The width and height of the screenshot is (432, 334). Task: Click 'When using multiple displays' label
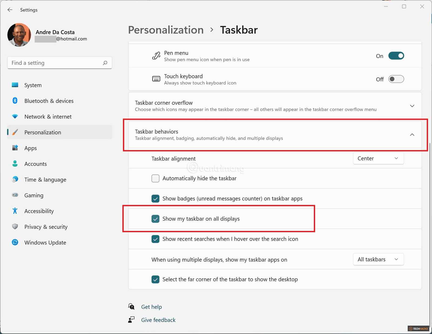pyautogui.click(x=219, y=260)
